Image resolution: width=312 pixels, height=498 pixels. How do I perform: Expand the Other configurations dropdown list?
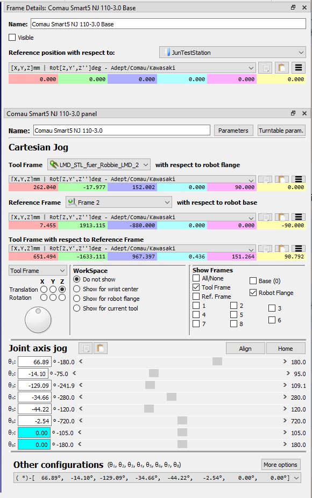pos(157,478)
